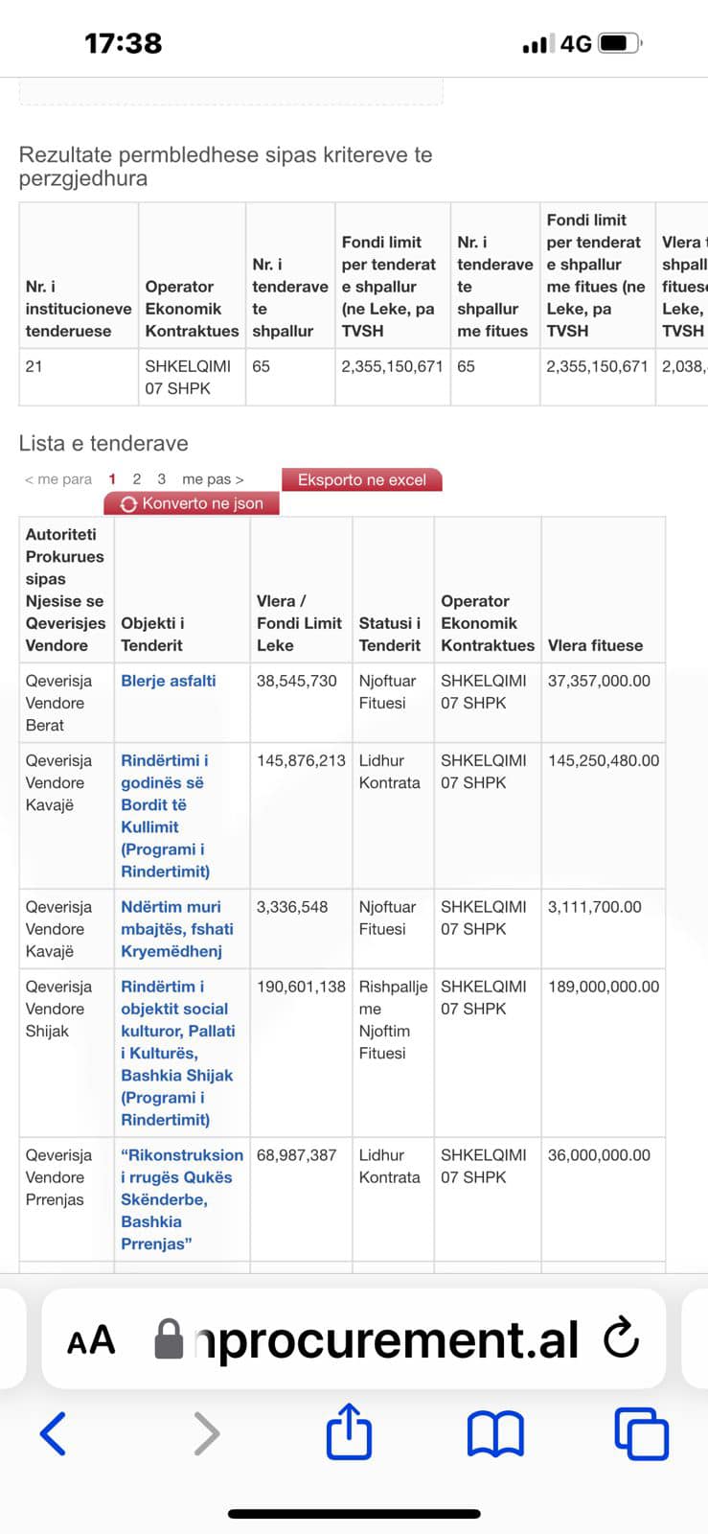This screenshot has width=708, height=1534.
Task: Open the Safari bookmarks icon
Action: point(495,1434)
